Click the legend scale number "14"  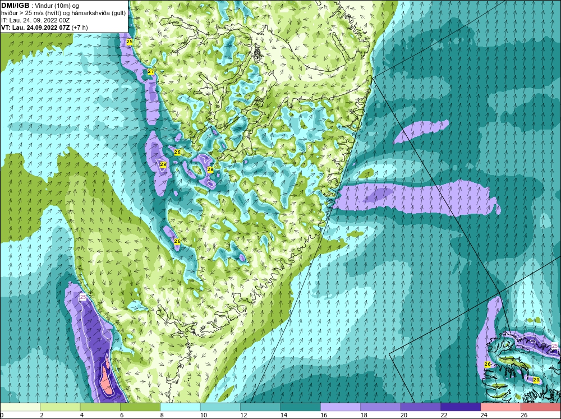(x=284, y=415)
